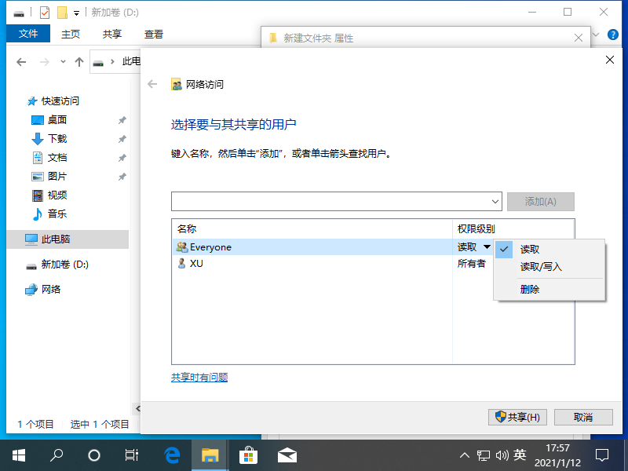Open the taskbar search magnifier
The width and height of the screenshot is (628, 471).
tap(57, 455)
